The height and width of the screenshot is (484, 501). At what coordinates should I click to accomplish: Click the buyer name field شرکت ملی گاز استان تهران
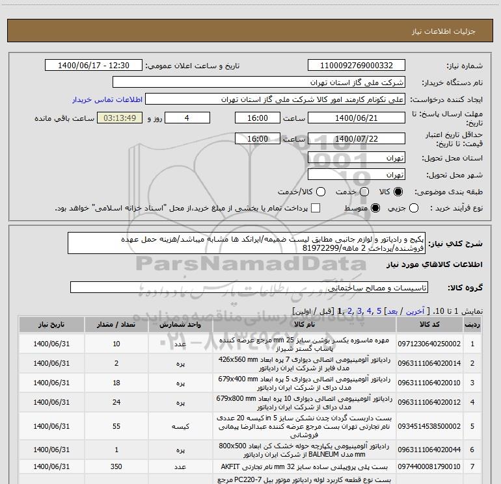point(259,82)
